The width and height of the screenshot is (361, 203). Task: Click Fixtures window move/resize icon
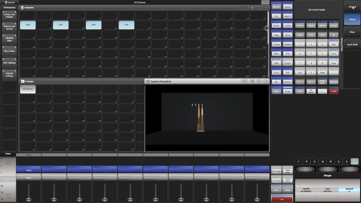click(259, 8)
